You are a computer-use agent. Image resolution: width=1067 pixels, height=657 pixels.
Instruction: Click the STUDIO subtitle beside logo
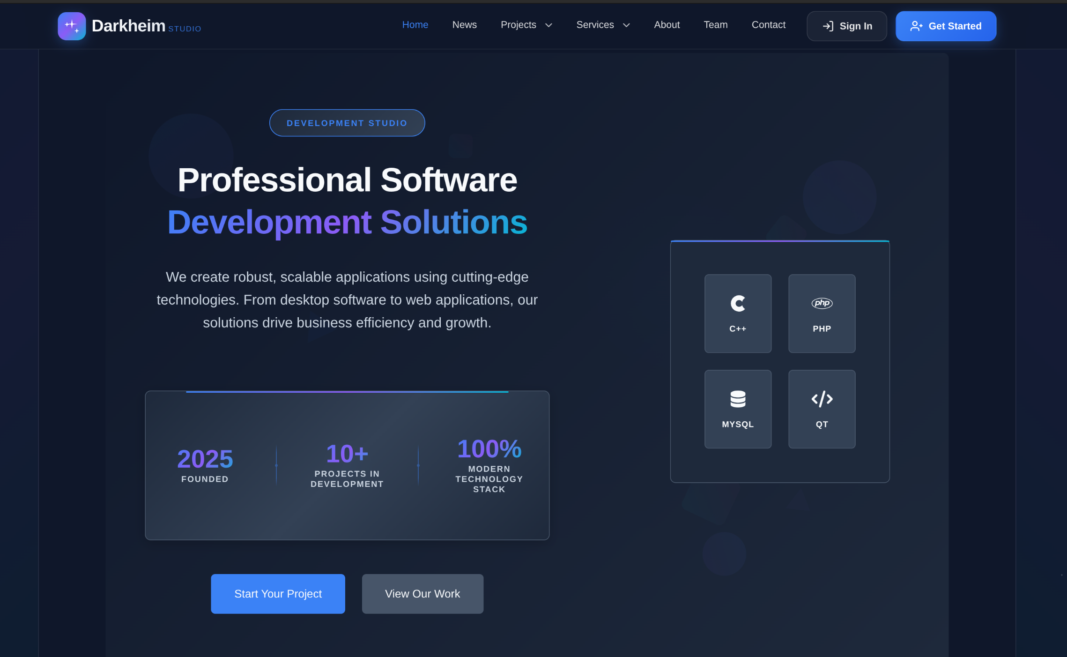click(185, 29)
